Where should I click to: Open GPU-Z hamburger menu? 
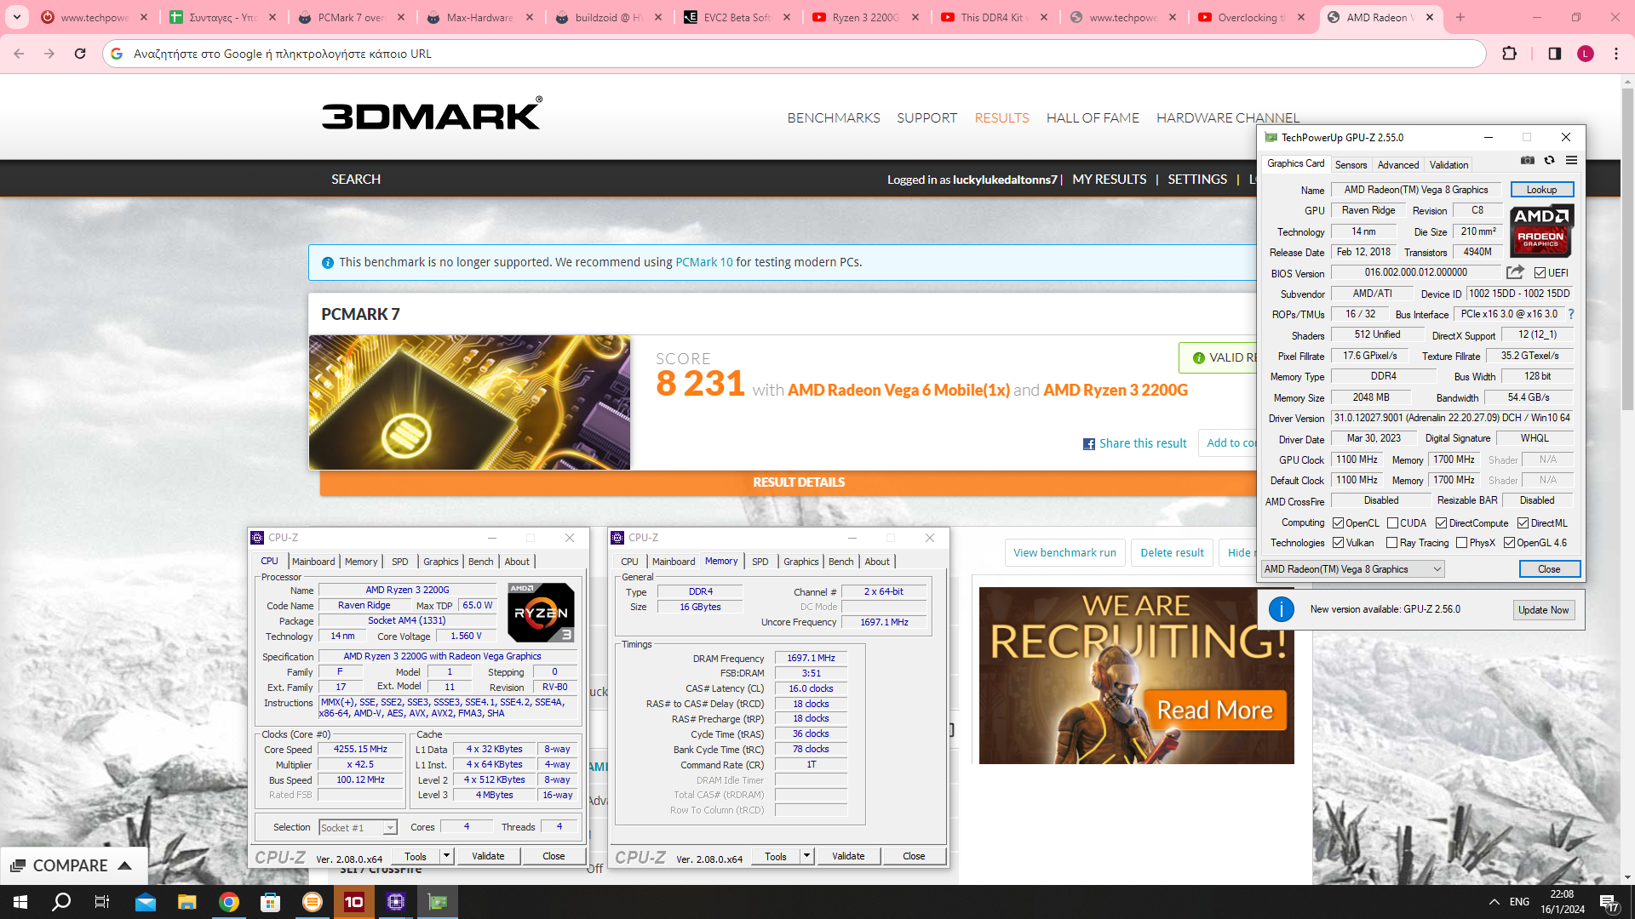[x=1571, y=161]
